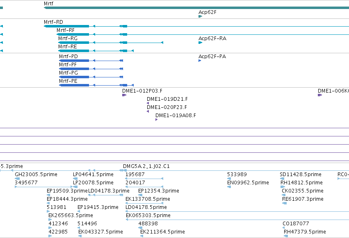The height and width of the screenshot is (238, 349).
Task: Click the CO187077 feature arrow
Action: 284,228
